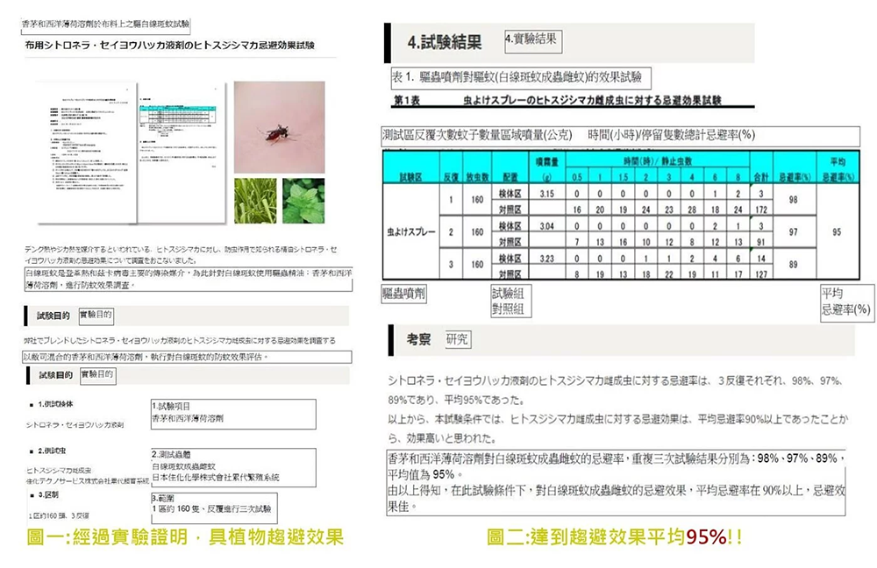Click the boxed label 4.實驗結果

point(533,41)
